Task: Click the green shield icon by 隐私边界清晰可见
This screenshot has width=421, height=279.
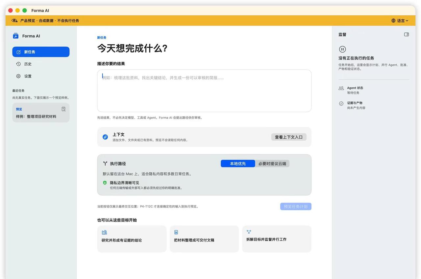Action: point(105,183)
